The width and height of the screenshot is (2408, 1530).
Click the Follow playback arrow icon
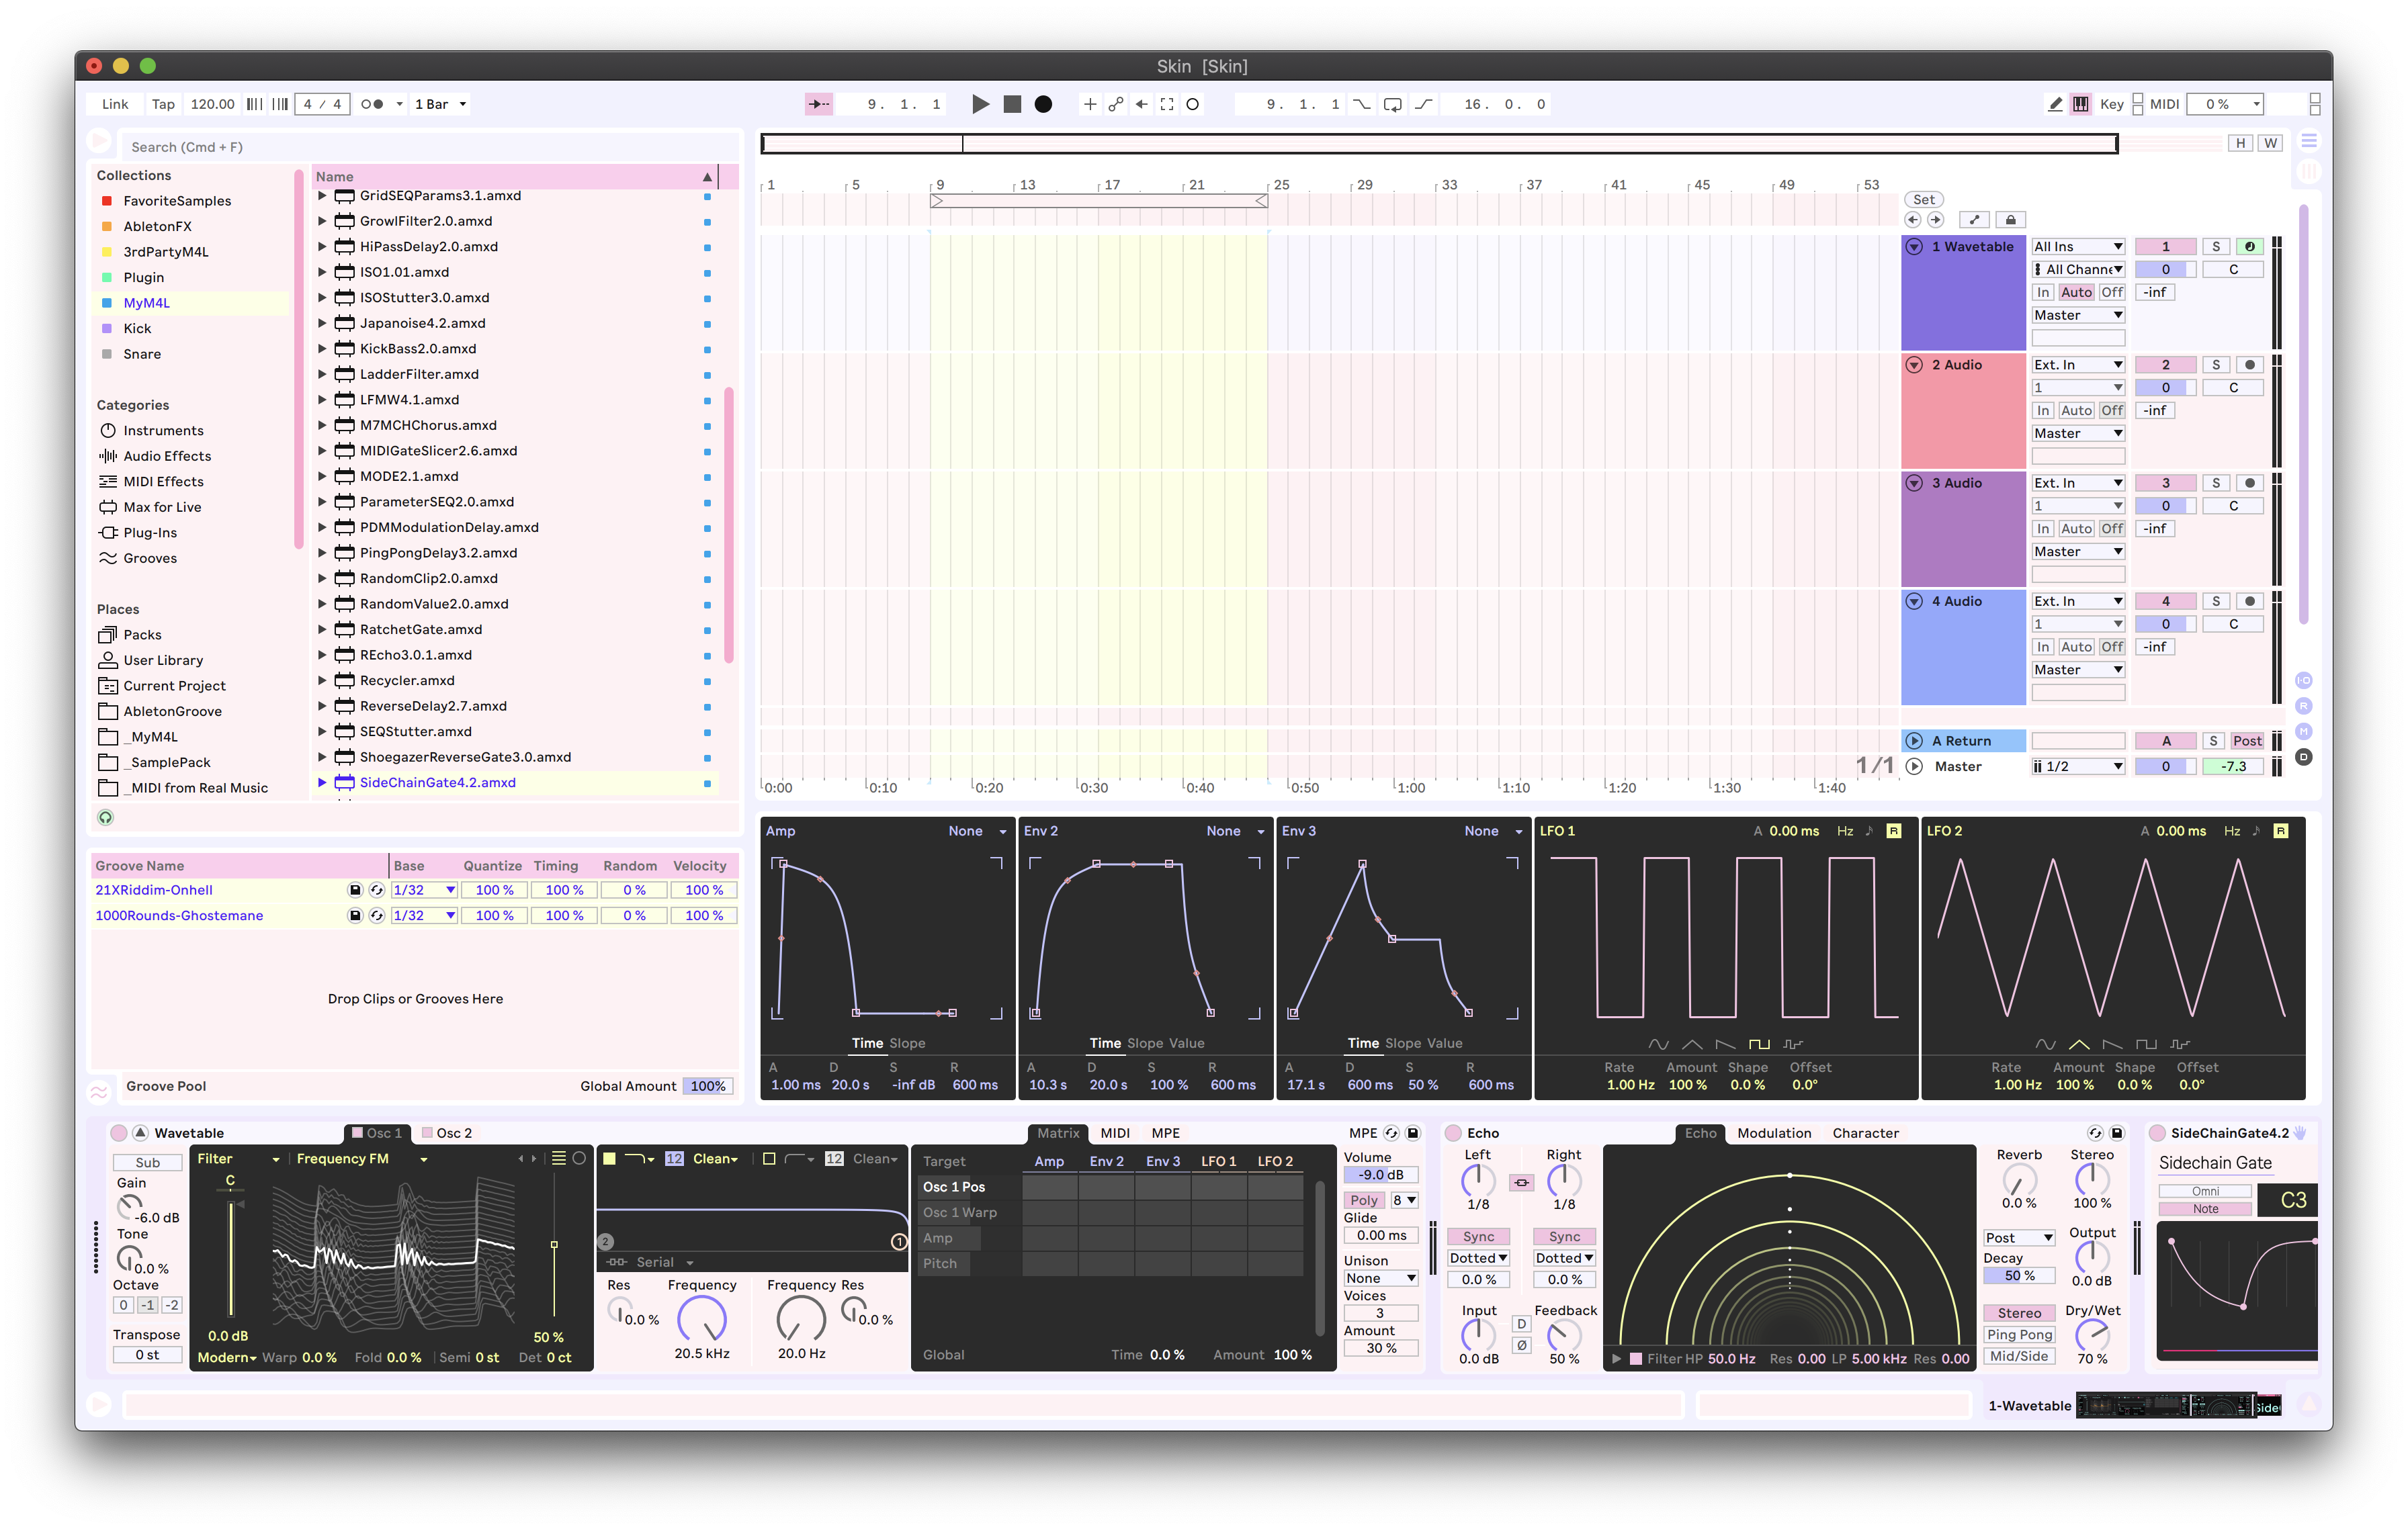coord(819,104)
